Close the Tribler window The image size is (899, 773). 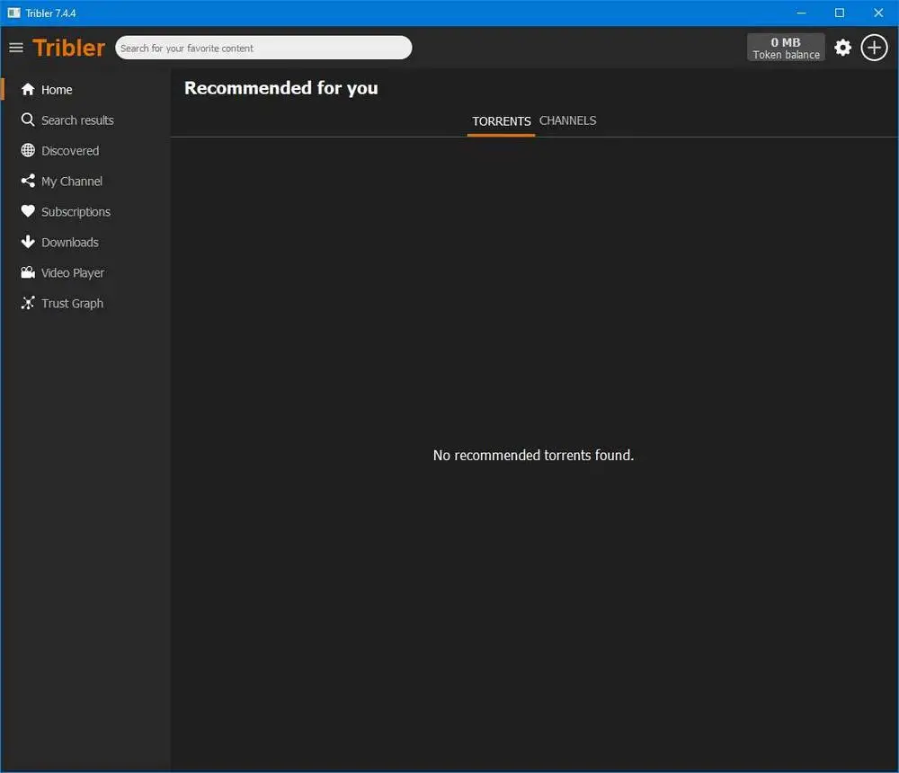pyautogui.click(x=878, y=13)
